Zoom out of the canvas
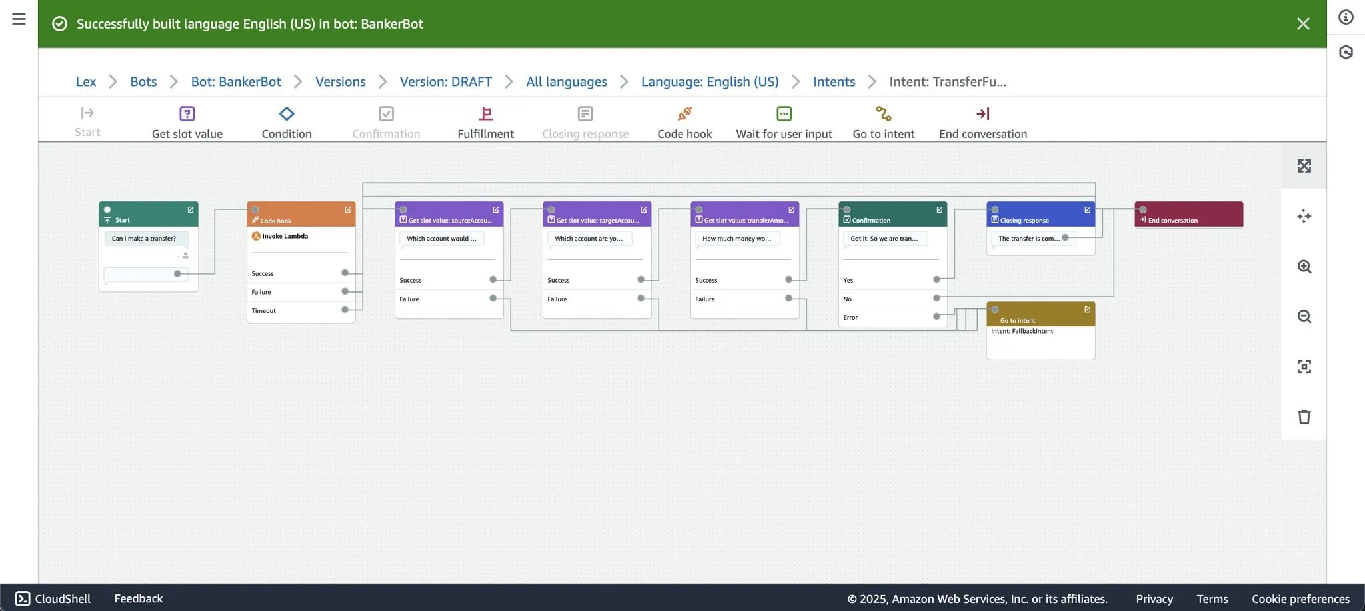Viewport: 1365px width, 611px height. [x=1304, y=316]
